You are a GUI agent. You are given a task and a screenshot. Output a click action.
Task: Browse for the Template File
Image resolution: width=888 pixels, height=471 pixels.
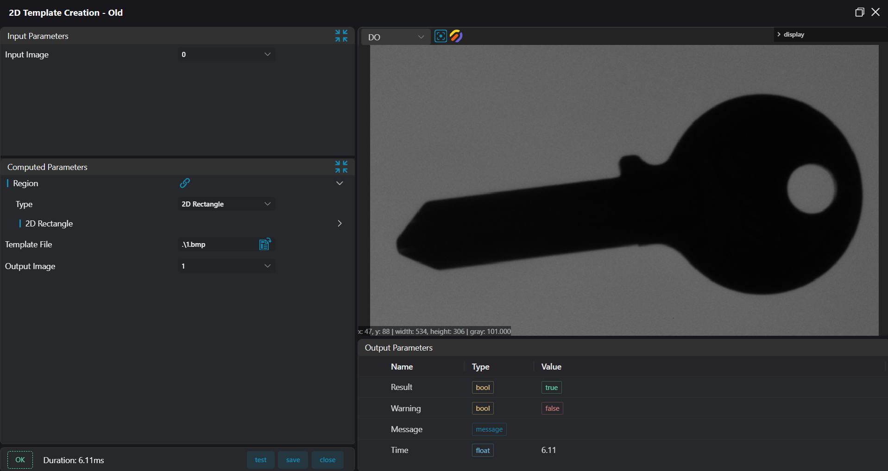point(265,244)
